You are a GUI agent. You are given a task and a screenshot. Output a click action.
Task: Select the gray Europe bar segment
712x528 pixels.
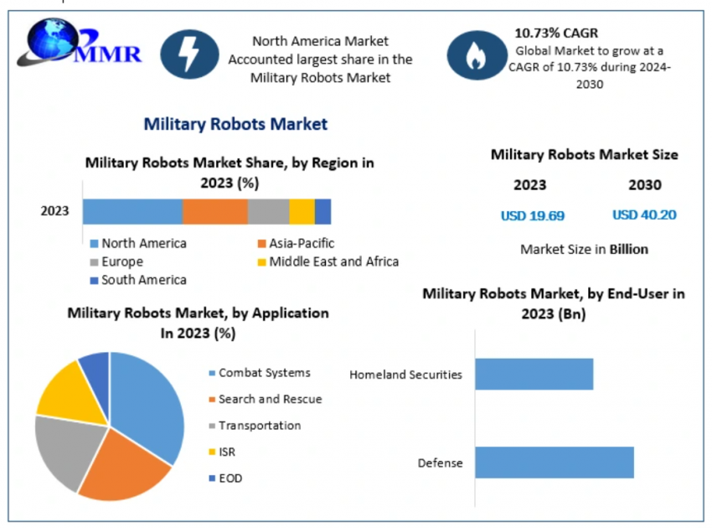[268, 211]
